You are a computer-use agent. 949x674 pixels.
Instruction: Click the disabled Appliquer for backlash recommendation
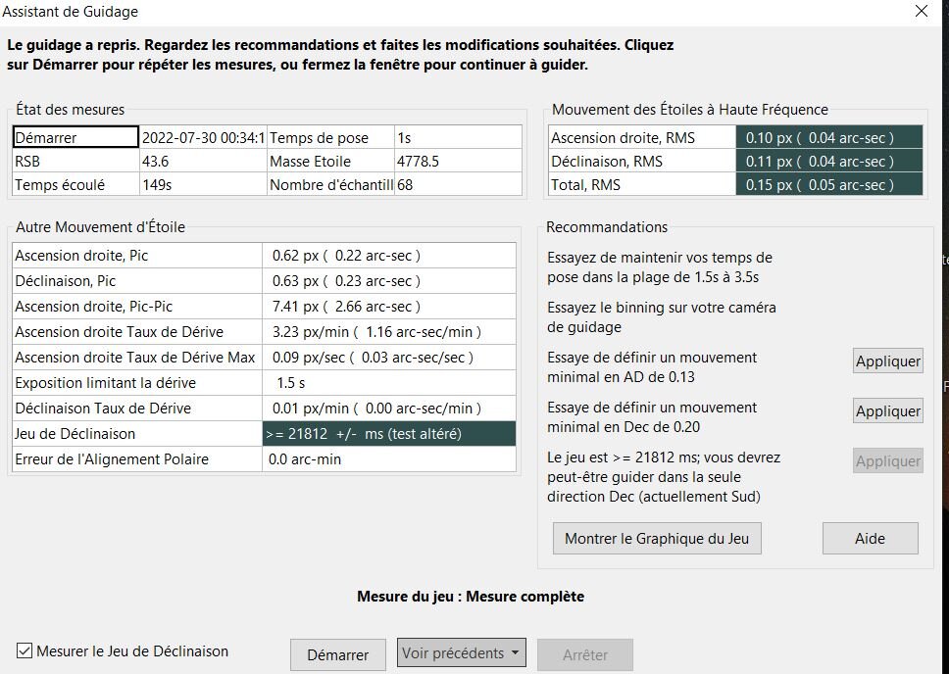pyautogui.click(x=888, y=461)
